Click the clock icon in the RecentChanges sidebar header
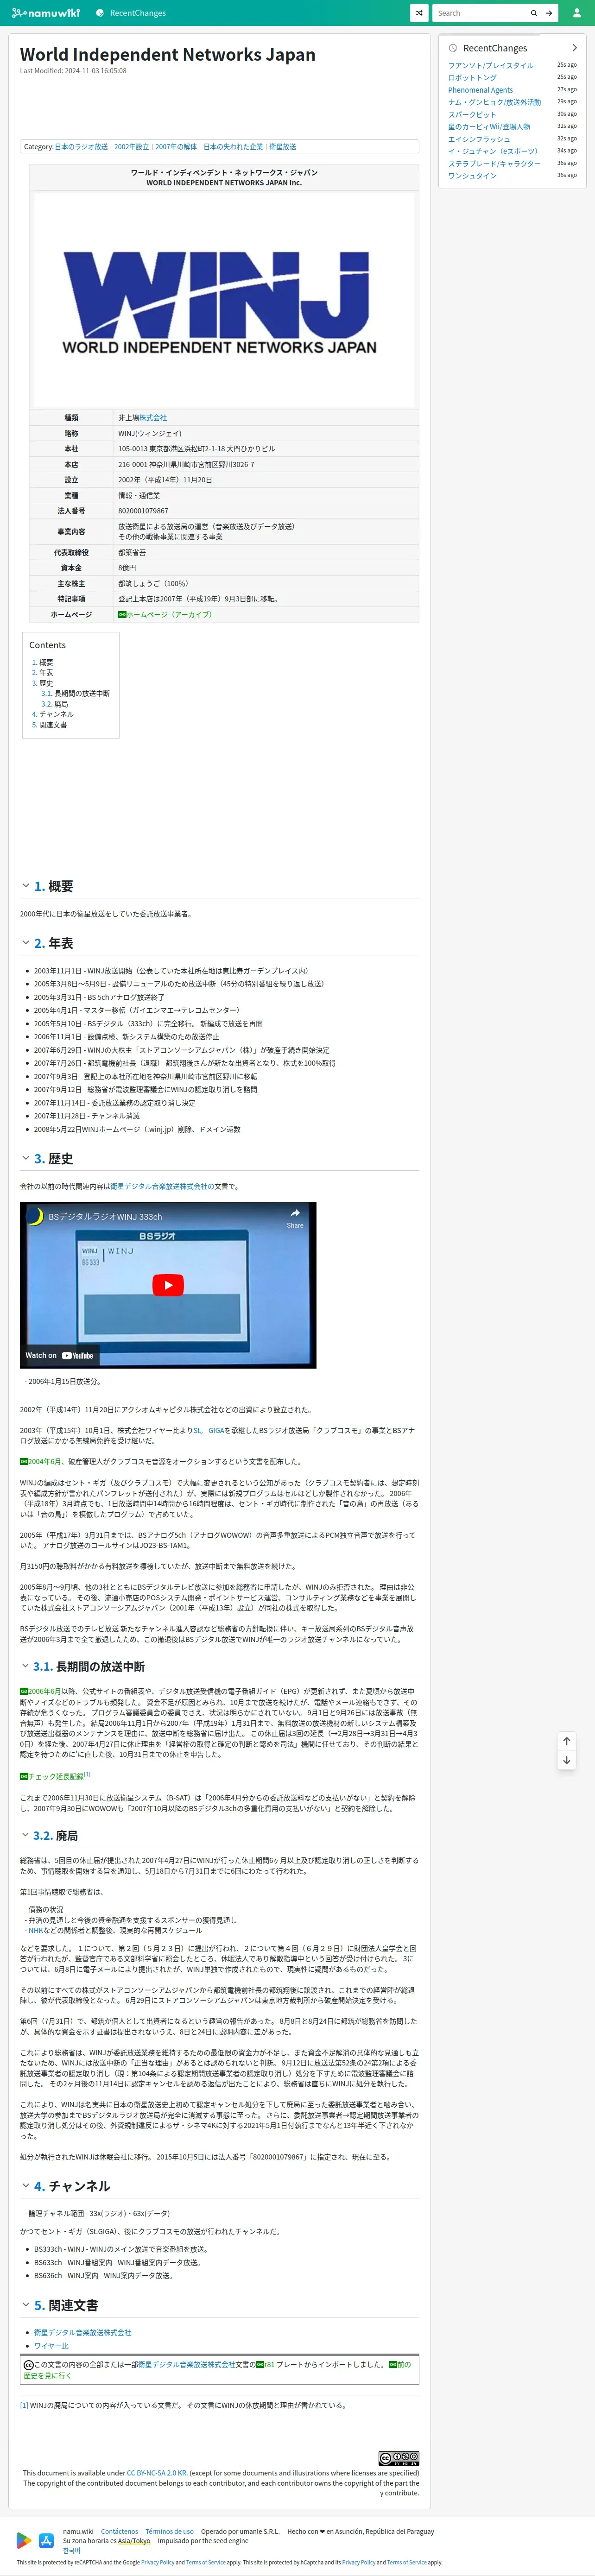The width and height of the screenshot is (595, 2576). pyautogui.click(x=453, y=48)
